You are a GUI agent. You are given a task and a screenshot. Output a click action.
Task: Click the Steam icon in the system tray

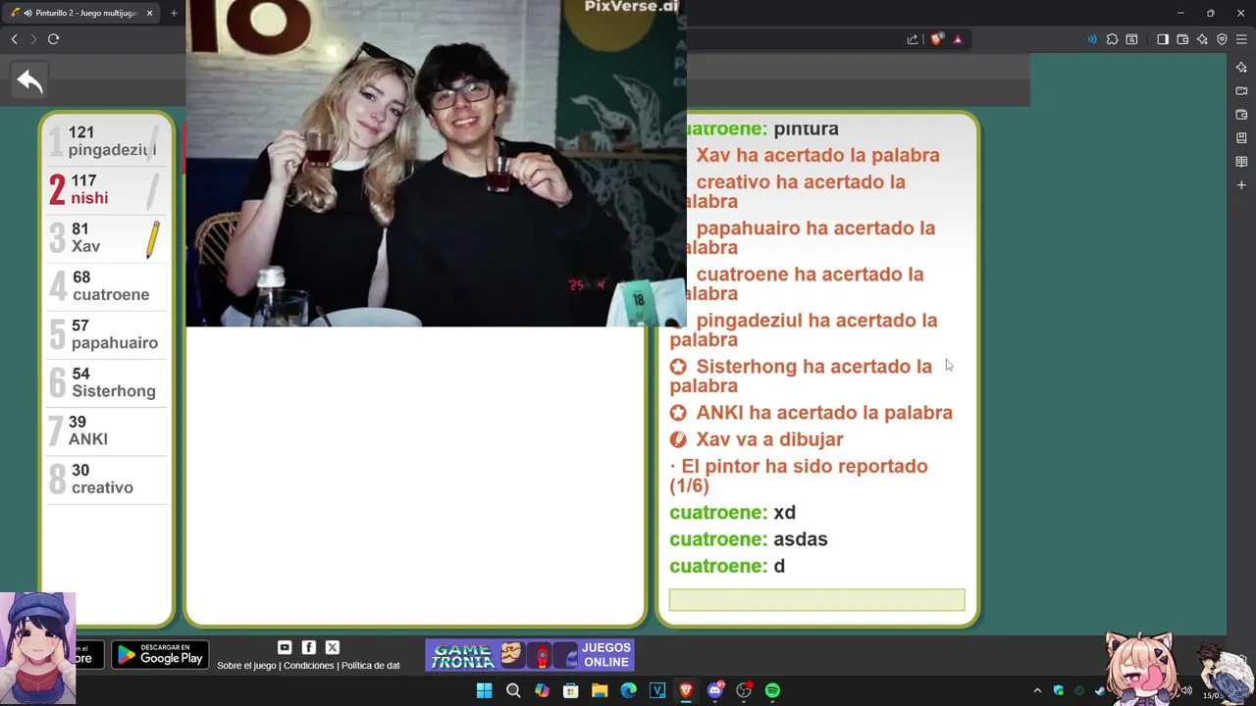(1100, 690)
